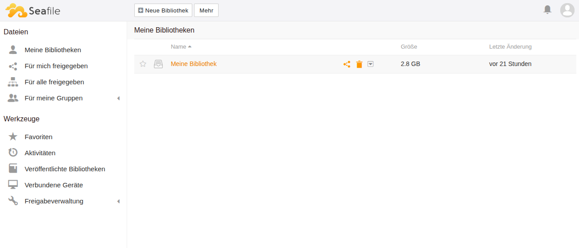The image size is (579, 248).
Task: Star Meine Bibliothek as favorite
Action: point(143,64)
